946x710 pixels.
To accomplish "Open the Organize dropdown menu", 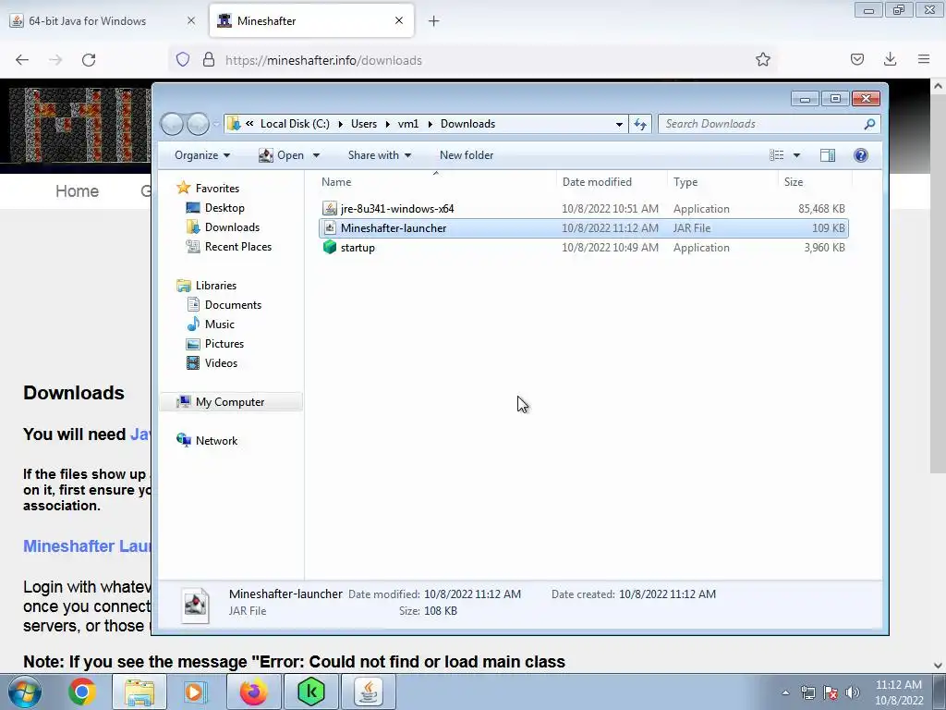I will [202, 155].
